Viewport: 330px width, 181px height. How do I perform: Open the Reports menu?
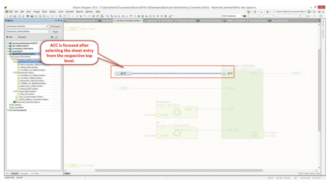tap(80, 12)
